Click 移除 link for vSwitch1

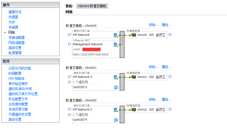pos(154,67)
